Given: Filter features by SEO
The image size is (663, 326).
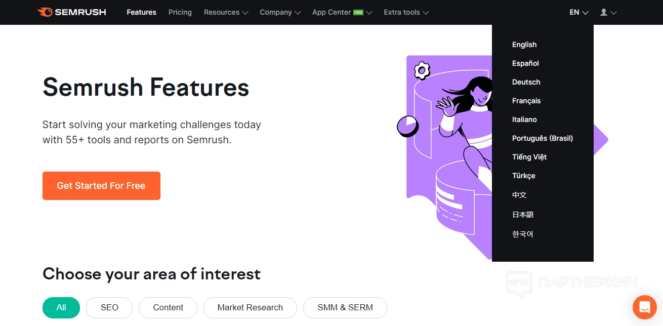Looking at the screenshot, I should 109,307.
